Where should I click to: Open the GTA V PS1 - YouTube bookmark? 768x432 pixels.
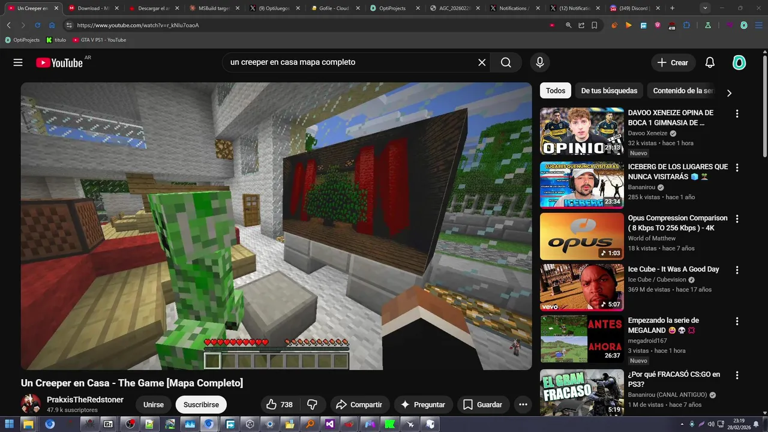coord(99,40)
